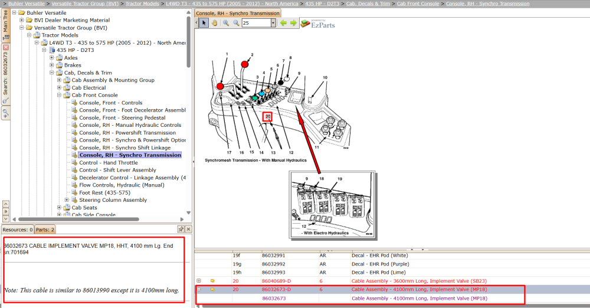Select Decal - EHR Pod (Purple) row

[x=381, y=264]
